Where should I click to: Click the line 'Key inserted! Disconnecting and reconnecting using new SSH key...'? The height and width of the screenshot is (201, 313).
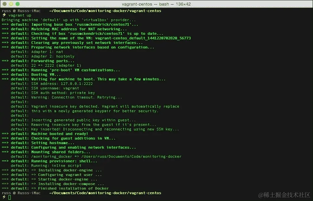coord(105,129)
